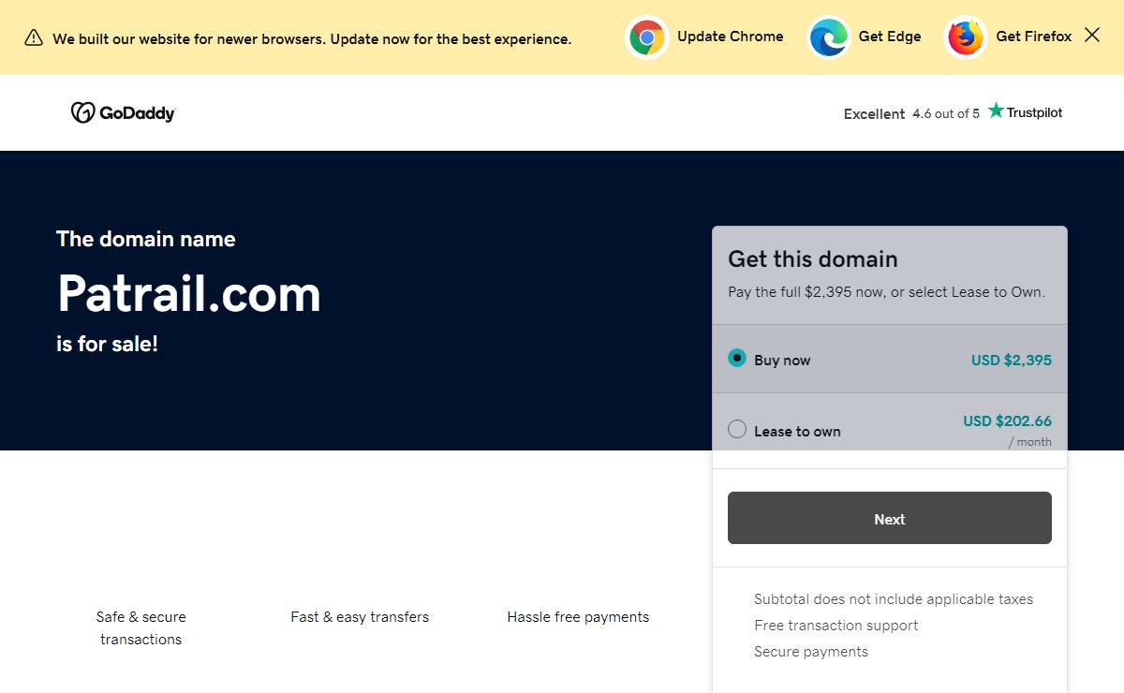Click 'Pay the full $2,395 now' description
Image resolution: width=1124 pixels, height=693 pixels.
886,292
